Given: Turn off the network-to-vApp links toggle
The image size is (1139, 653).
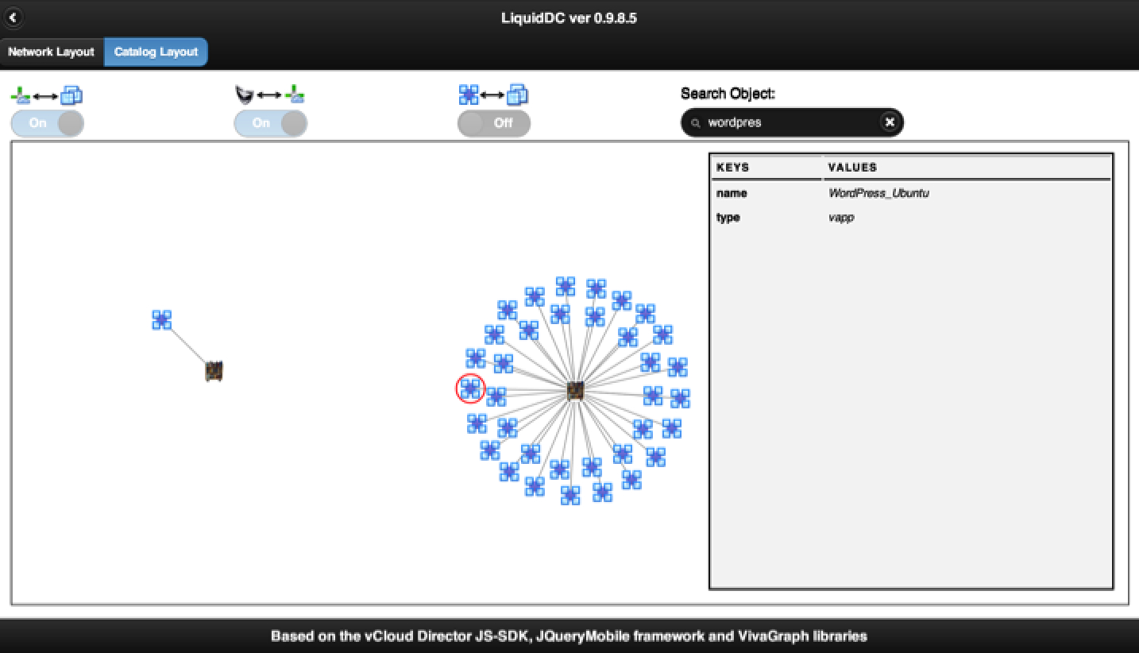Looking at the screenshot, I should (47, 123).
